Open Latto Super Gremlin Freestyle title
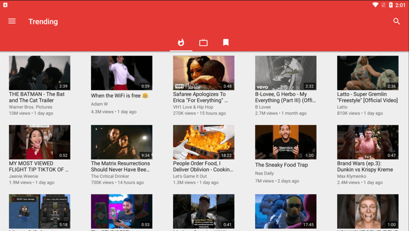 [x=367, y=97]
